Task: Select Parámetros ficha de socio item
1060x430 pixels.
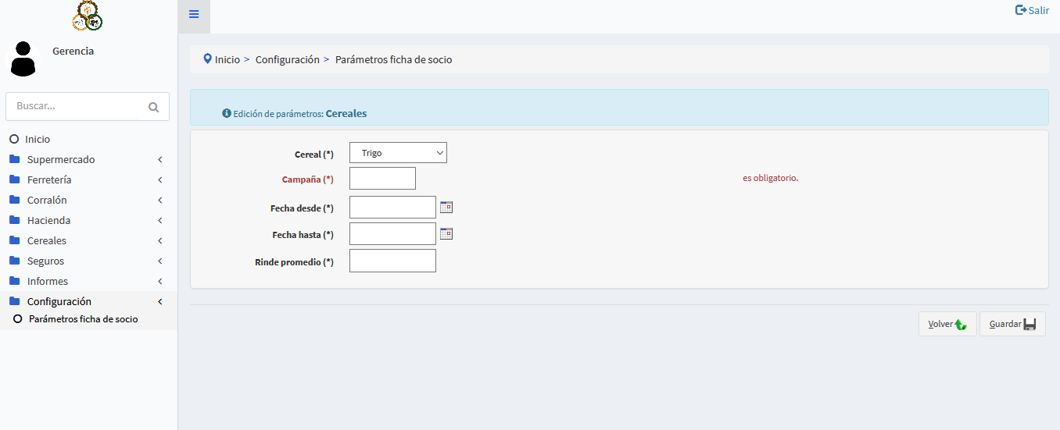Action: pyautogui.click(x=83, y=319)
